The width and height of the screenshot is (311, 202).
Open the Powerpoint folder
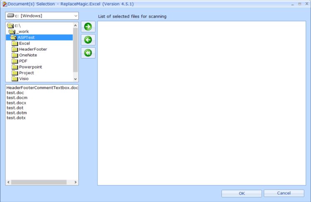[31, 67]
